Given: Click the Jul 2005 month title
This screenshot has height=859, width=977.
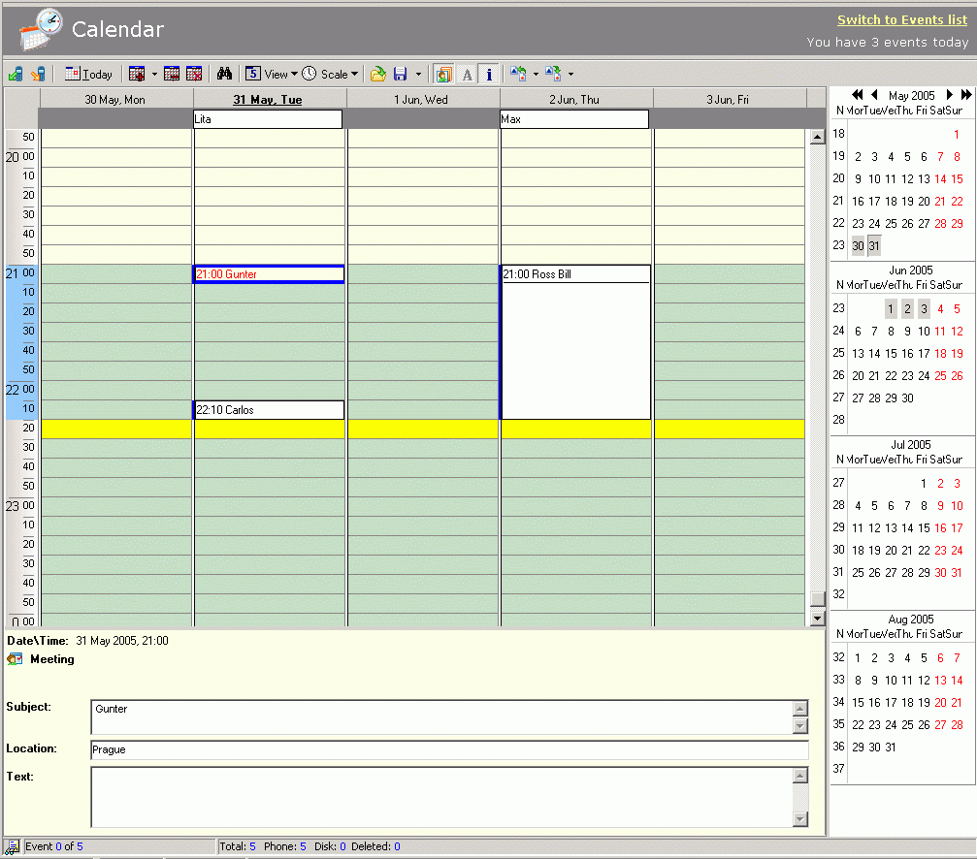Looking at the screenshot, I should pos(910,444).
